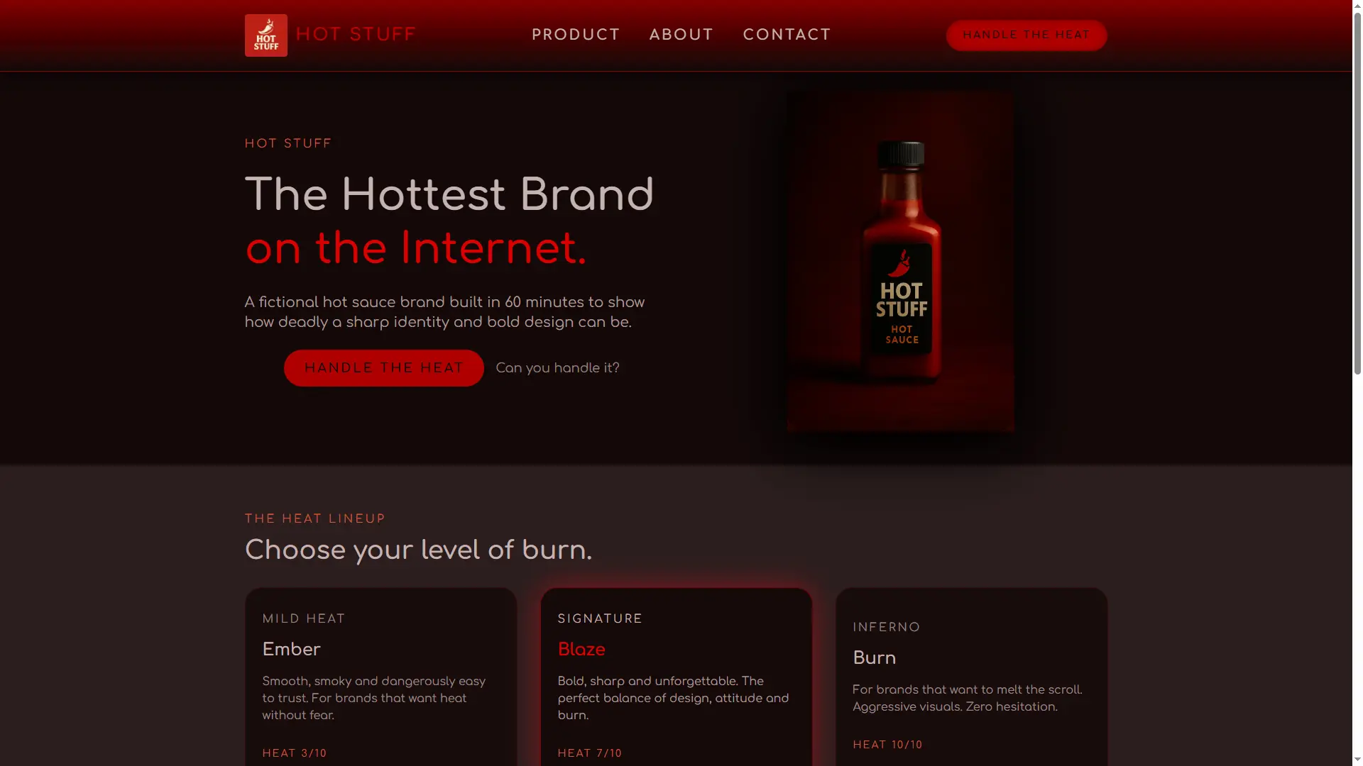Select the Blaze signature card title
Screen dimensions: 1363x766
(x=581, y=650)
